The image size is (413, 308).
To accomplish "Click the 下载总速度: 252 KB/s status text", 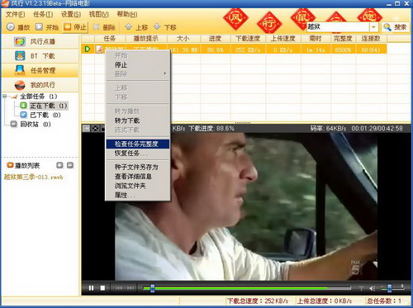I will click(258, 301).
